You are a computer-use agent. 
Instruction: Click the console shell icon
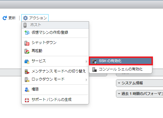[94, 69]
